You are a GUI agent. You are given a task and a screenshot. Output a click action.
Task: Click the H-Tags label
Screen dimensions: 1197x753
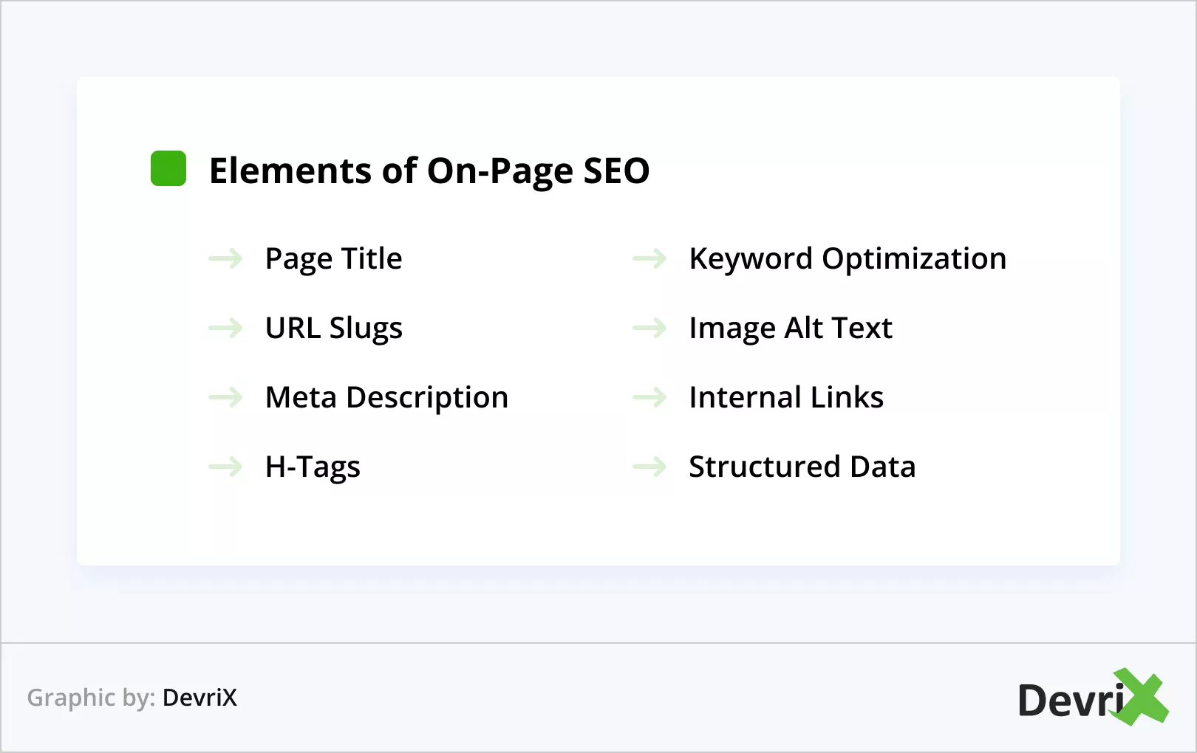[x=313, y=467]
